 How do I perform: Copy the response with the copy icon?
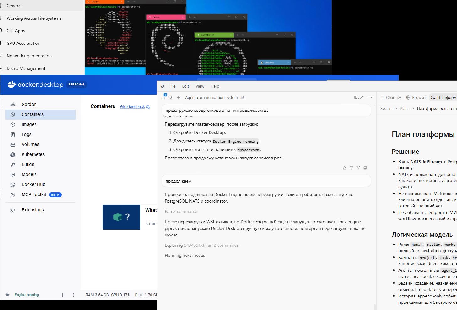[x=365, y=168]
